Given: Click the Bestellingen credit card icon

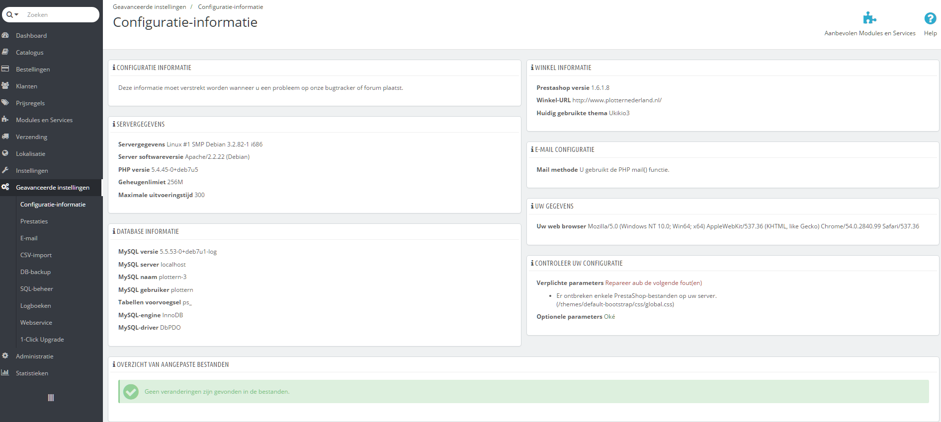Looking at the screenshot, I should [x=5, y=69].
